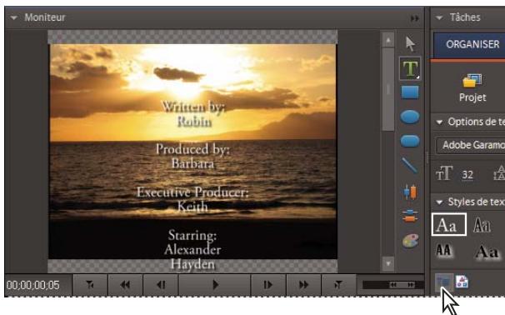Collapse the Moniteur panel triangle
Image resolution: width=505 pixels, height=315 pixels.
click(x=13, y=17)
